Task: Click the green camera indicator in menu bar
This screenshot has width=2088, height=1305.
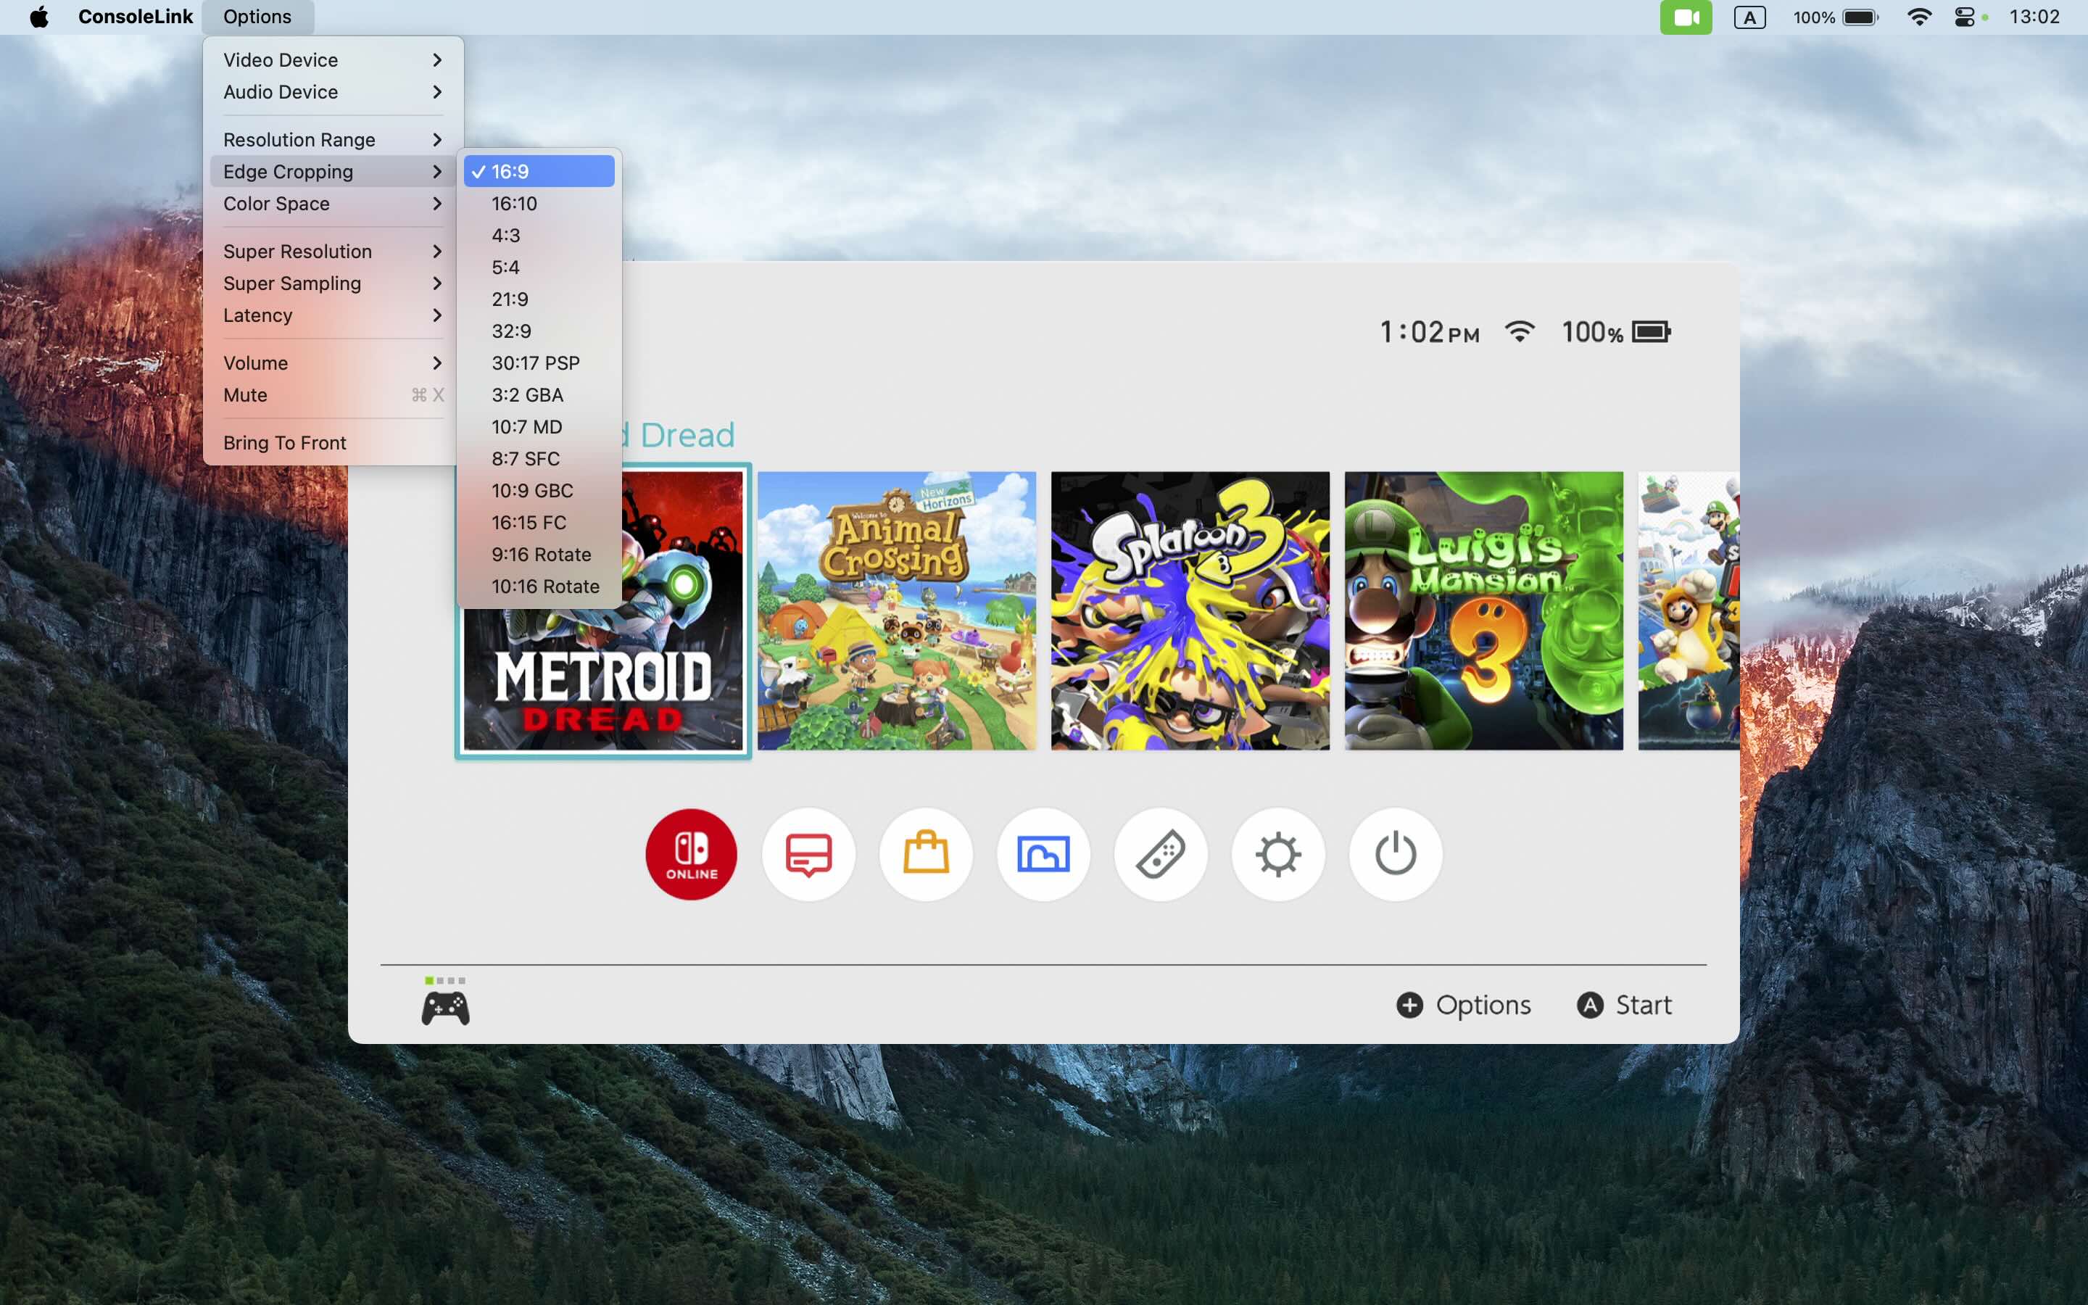Action: click(1685, 17)
